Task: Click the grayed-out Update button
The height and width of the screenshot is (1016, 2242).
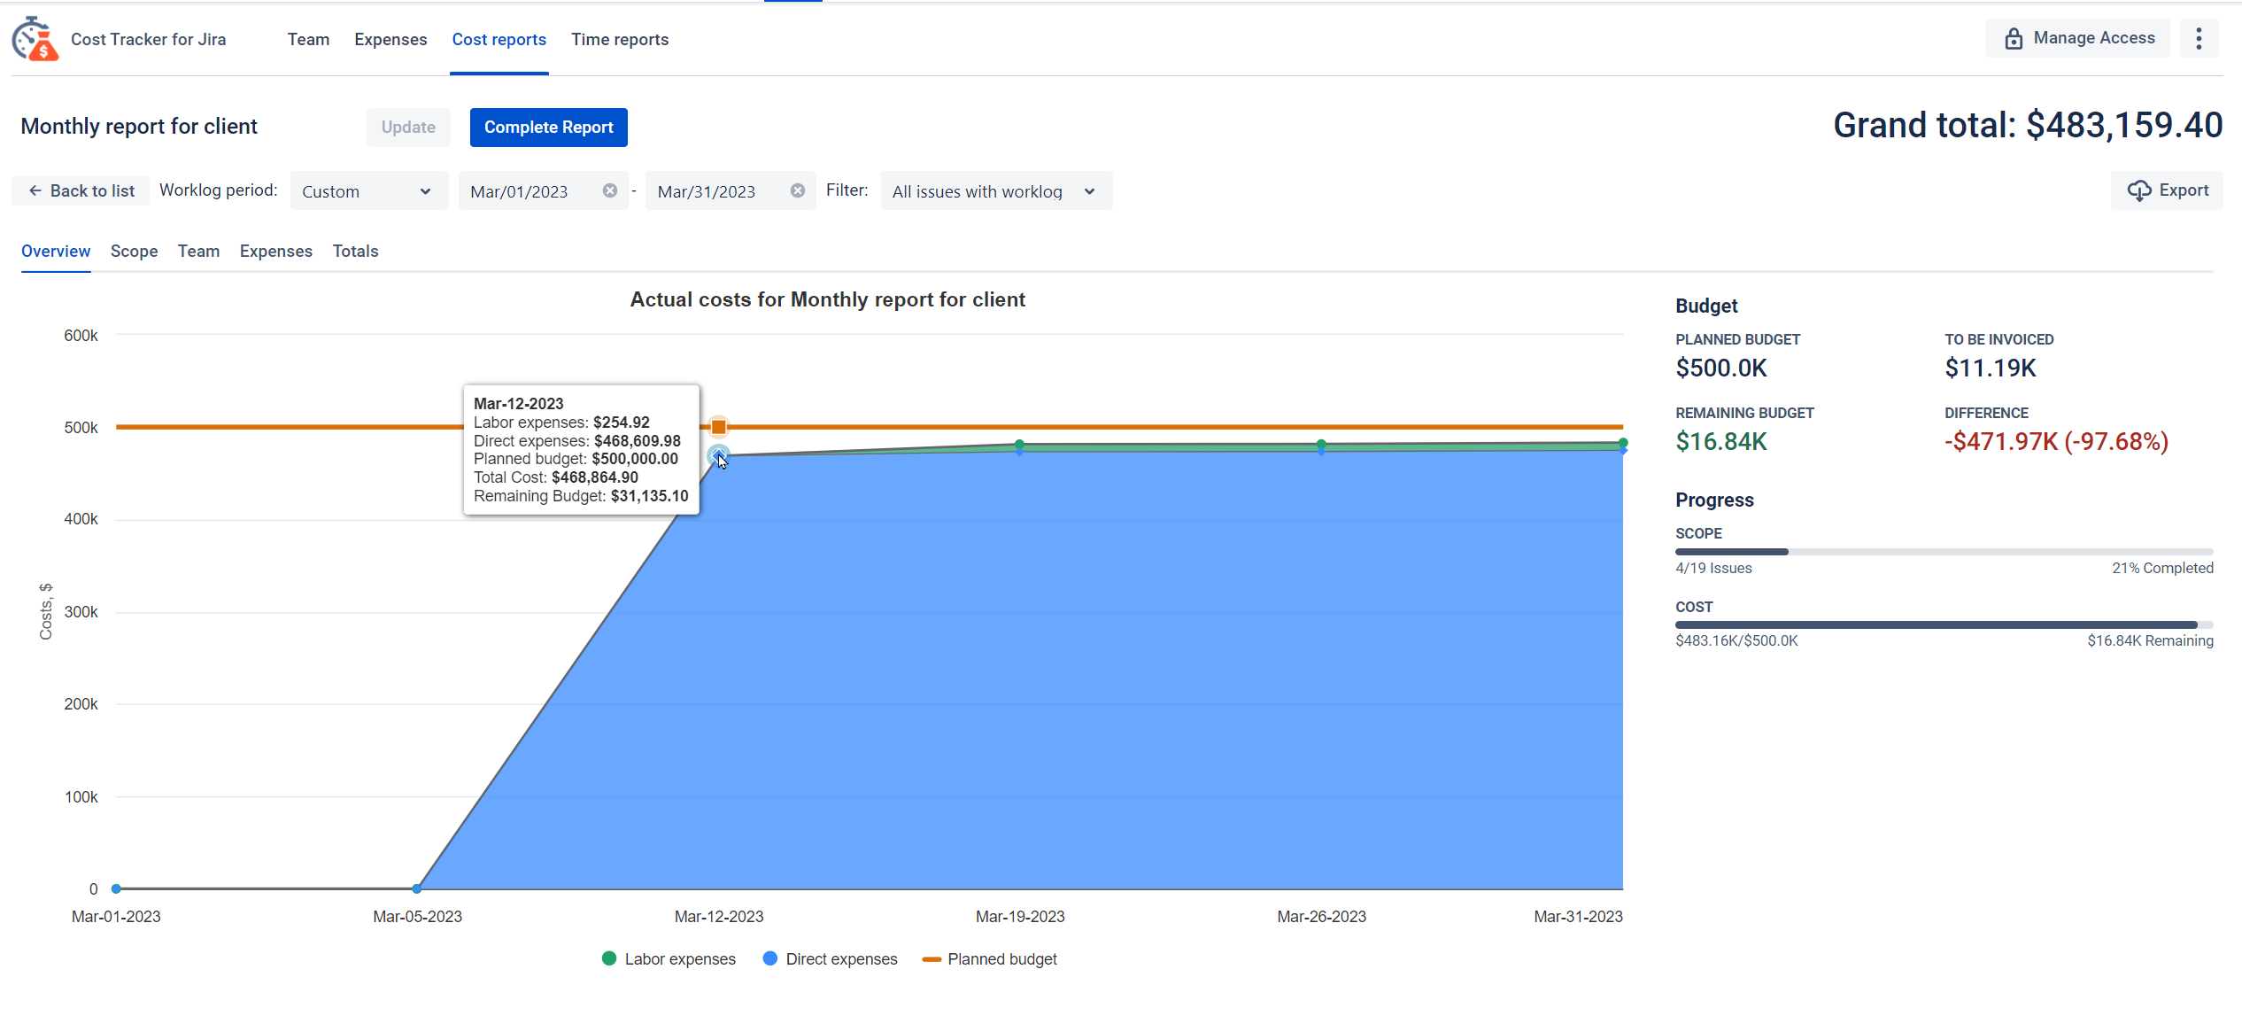Action: [x=408, y=128]
